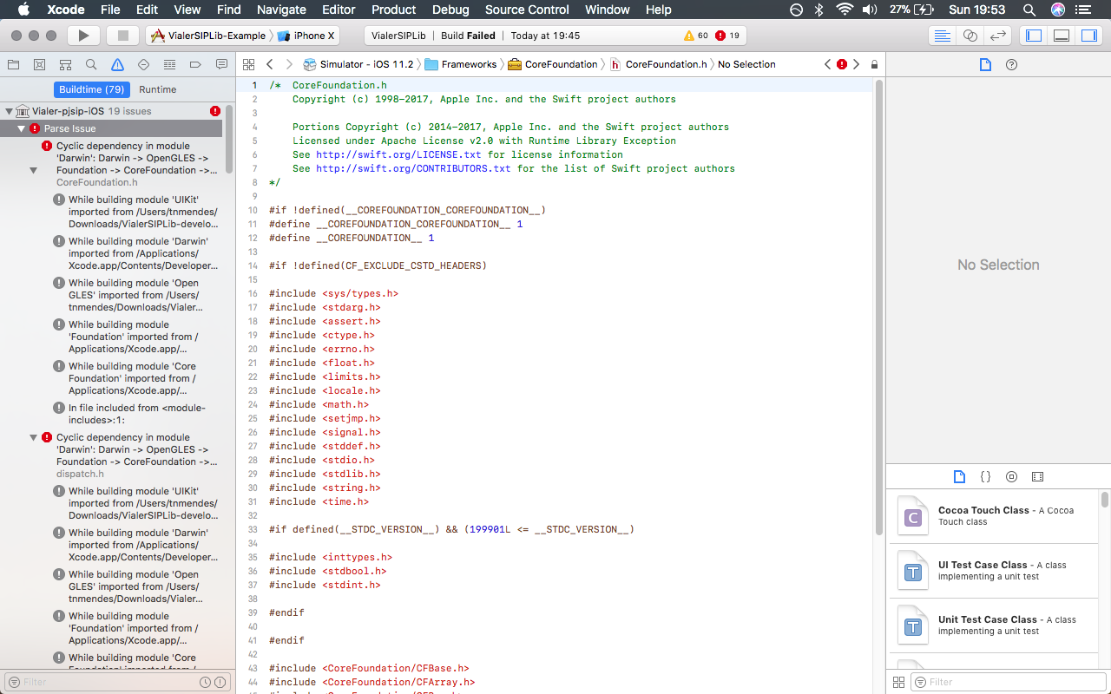Select the Find navigator

pos(90,64)
